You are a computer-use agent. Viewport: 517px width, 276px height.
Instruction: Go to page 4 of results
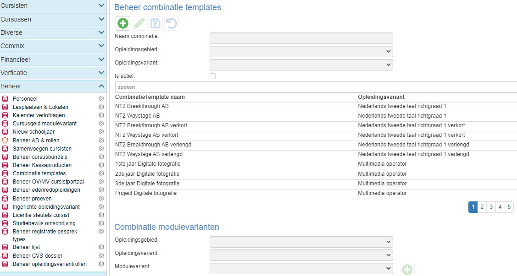500,207
